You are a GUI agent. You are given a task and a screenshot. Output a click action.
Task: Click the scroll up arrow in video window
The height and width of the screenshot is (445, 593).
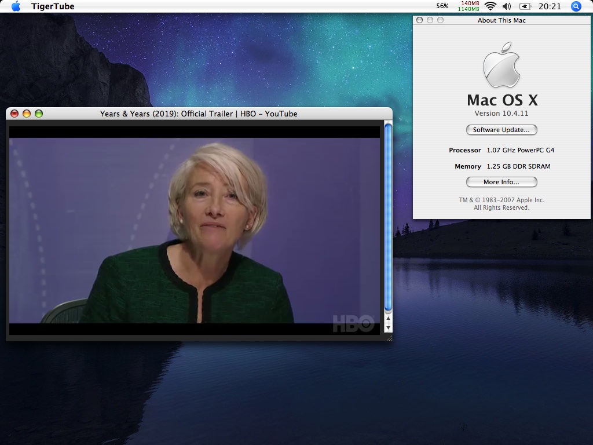click(388, 319)
